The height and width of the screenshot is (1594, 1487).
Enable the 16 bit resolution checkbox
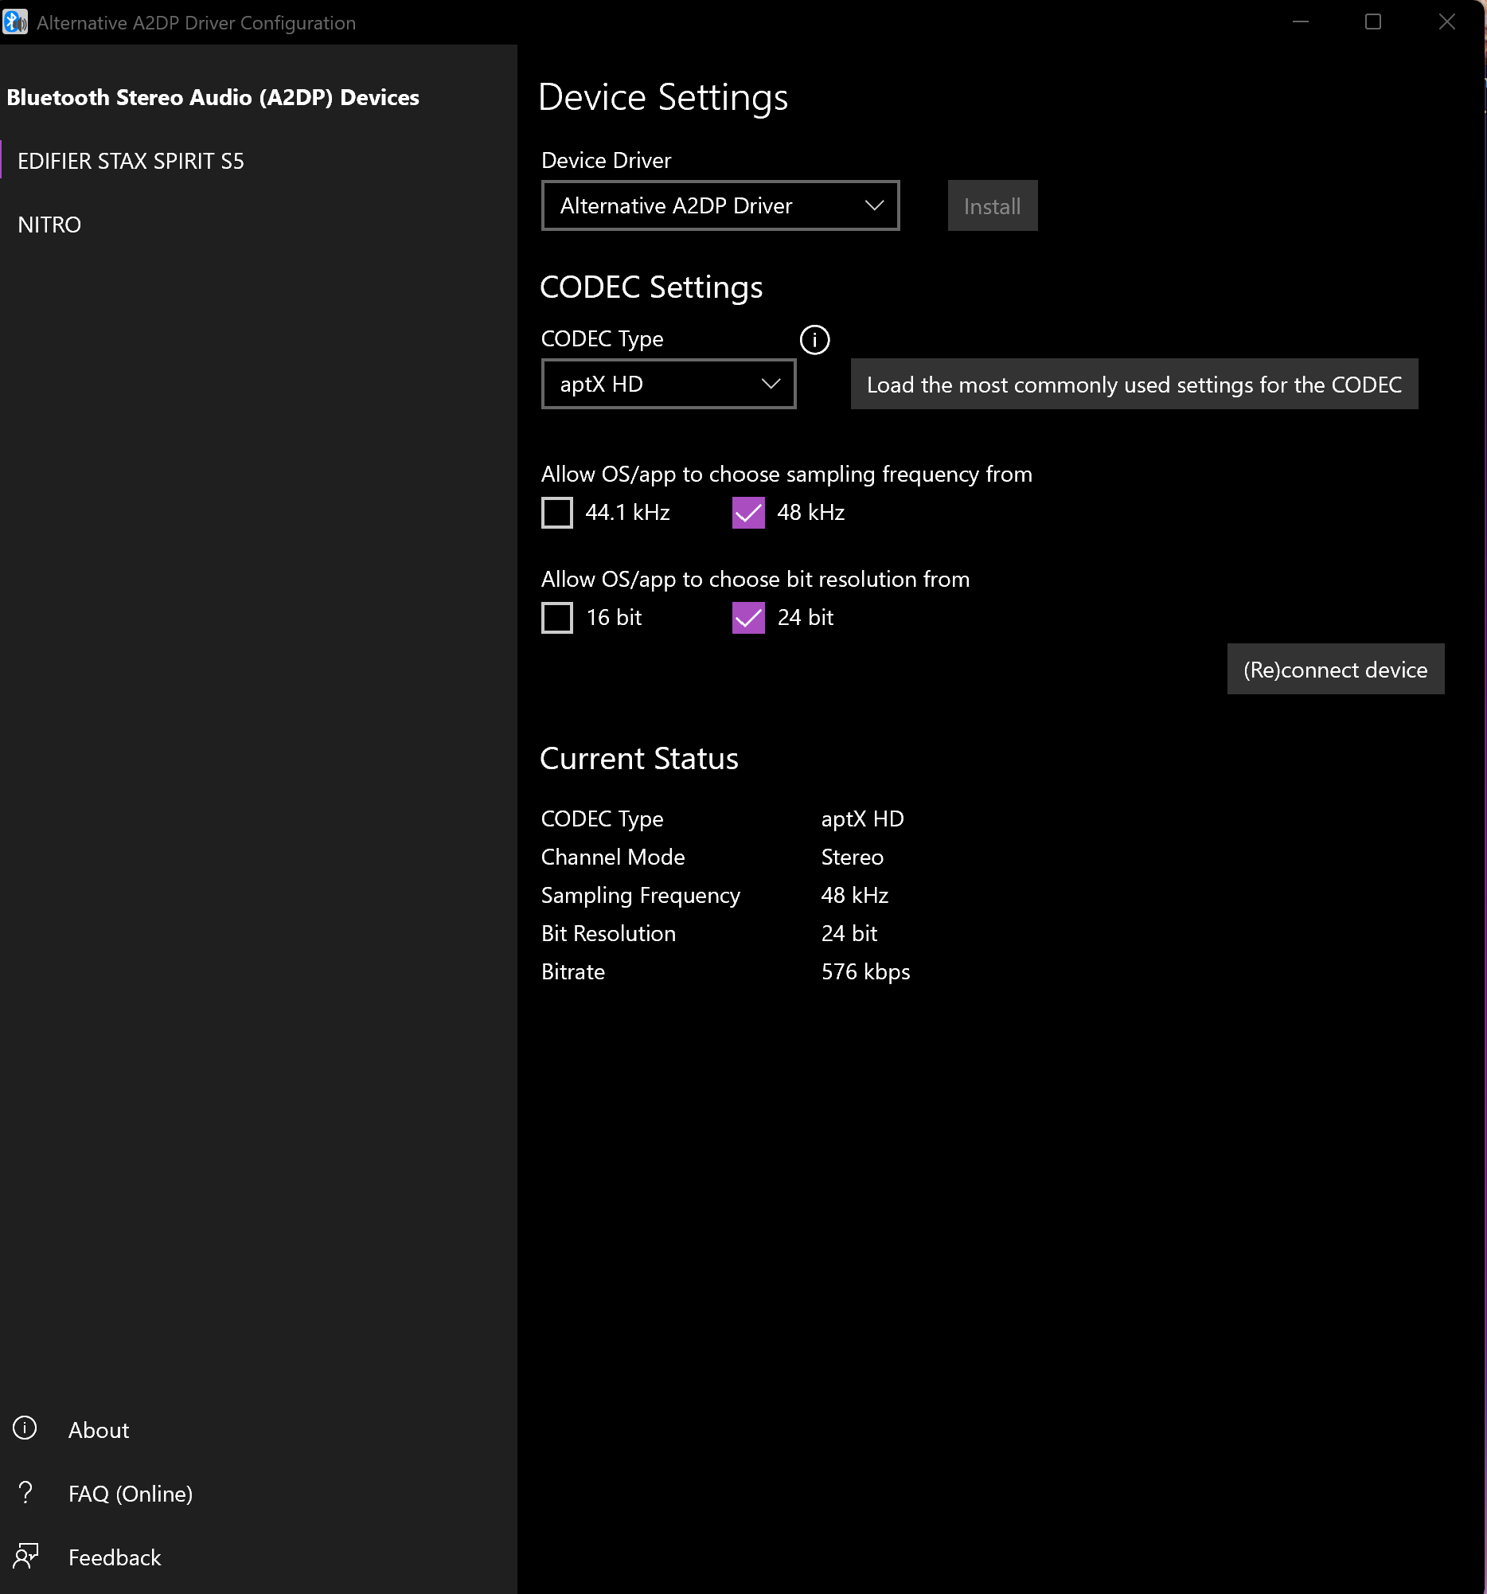coord(557,617)
